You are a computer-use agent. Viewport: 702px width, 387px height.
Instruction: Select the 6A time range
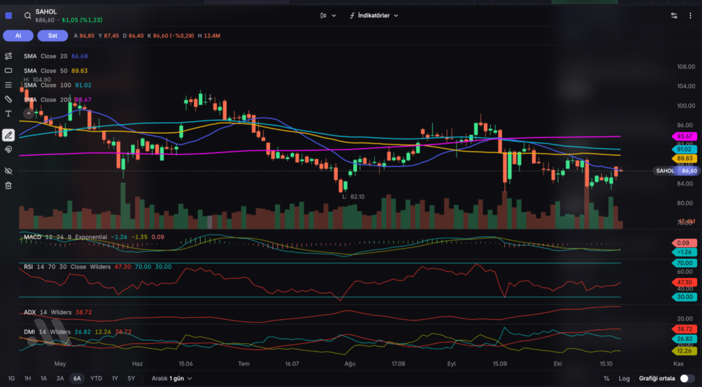77,379
